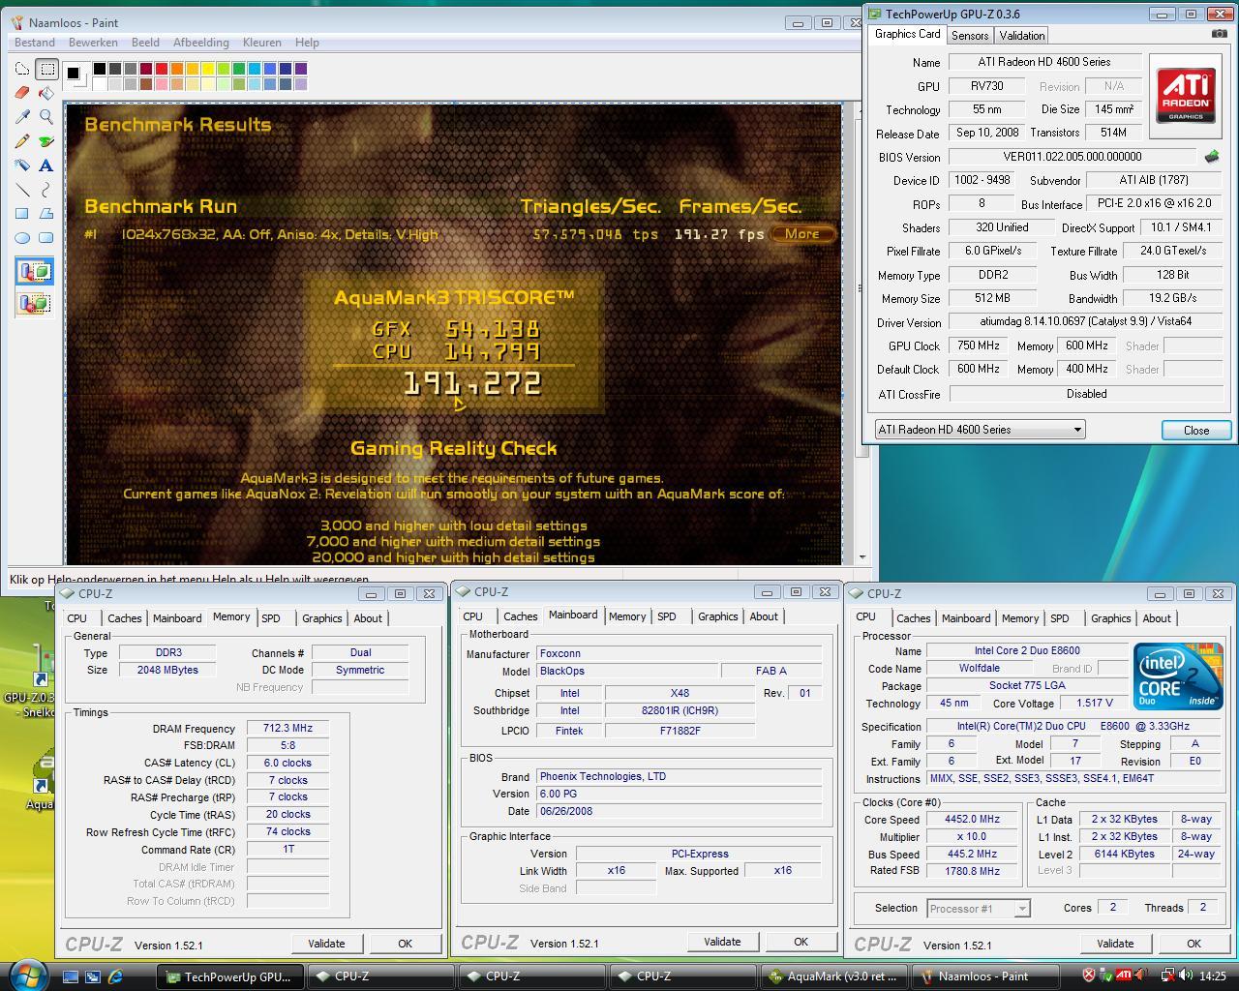The height and width of the screenshot is (991, 1239).
Task: Click the GPU Clock value 750 MHz
Action: [x=979, y=345]
